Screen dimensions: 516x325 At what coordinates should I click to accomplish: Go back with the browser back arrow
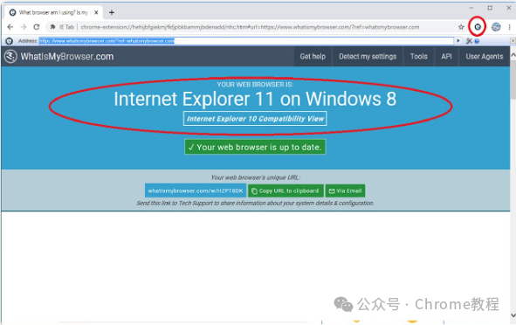point(10,27)
